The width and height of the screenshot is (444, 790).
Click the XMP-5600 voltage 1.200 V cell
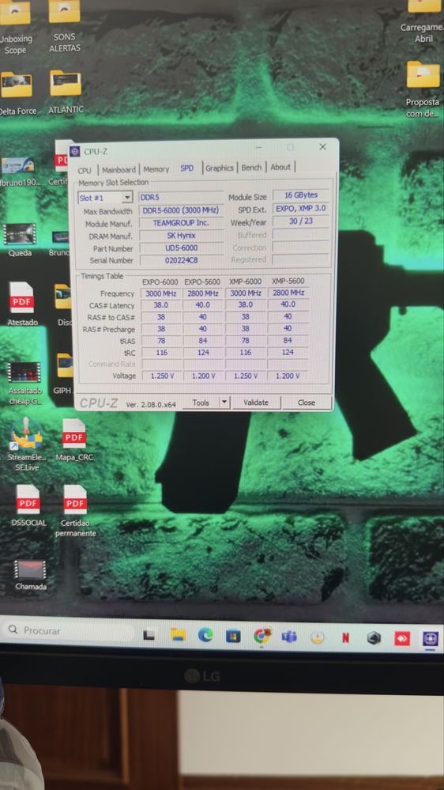[288, 376]
